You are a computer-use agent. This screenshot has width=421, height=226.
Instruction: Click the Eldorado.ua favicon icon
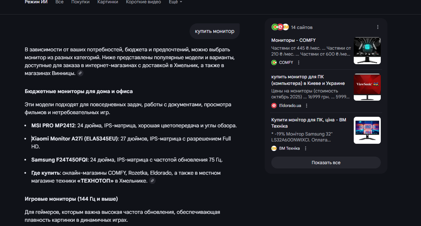coord(274,106)
